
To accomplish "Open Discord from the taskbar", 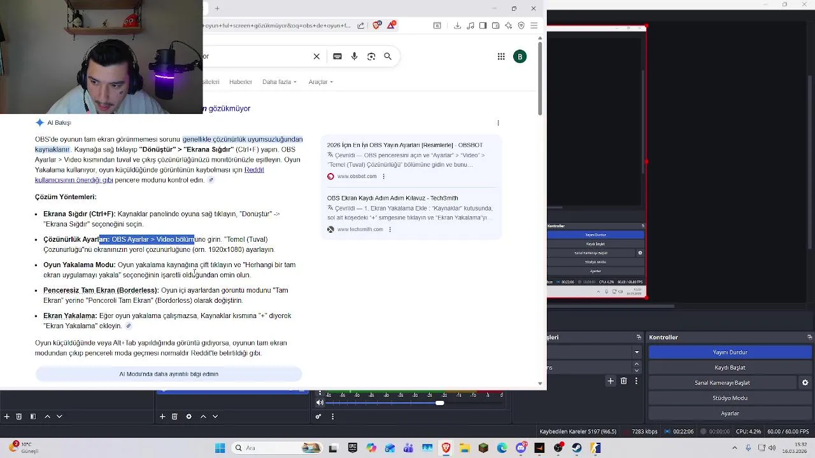I will point(521,448).
